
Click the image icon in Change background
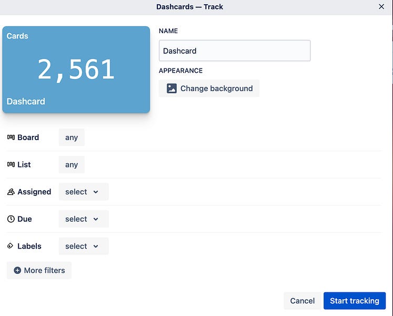172,88
